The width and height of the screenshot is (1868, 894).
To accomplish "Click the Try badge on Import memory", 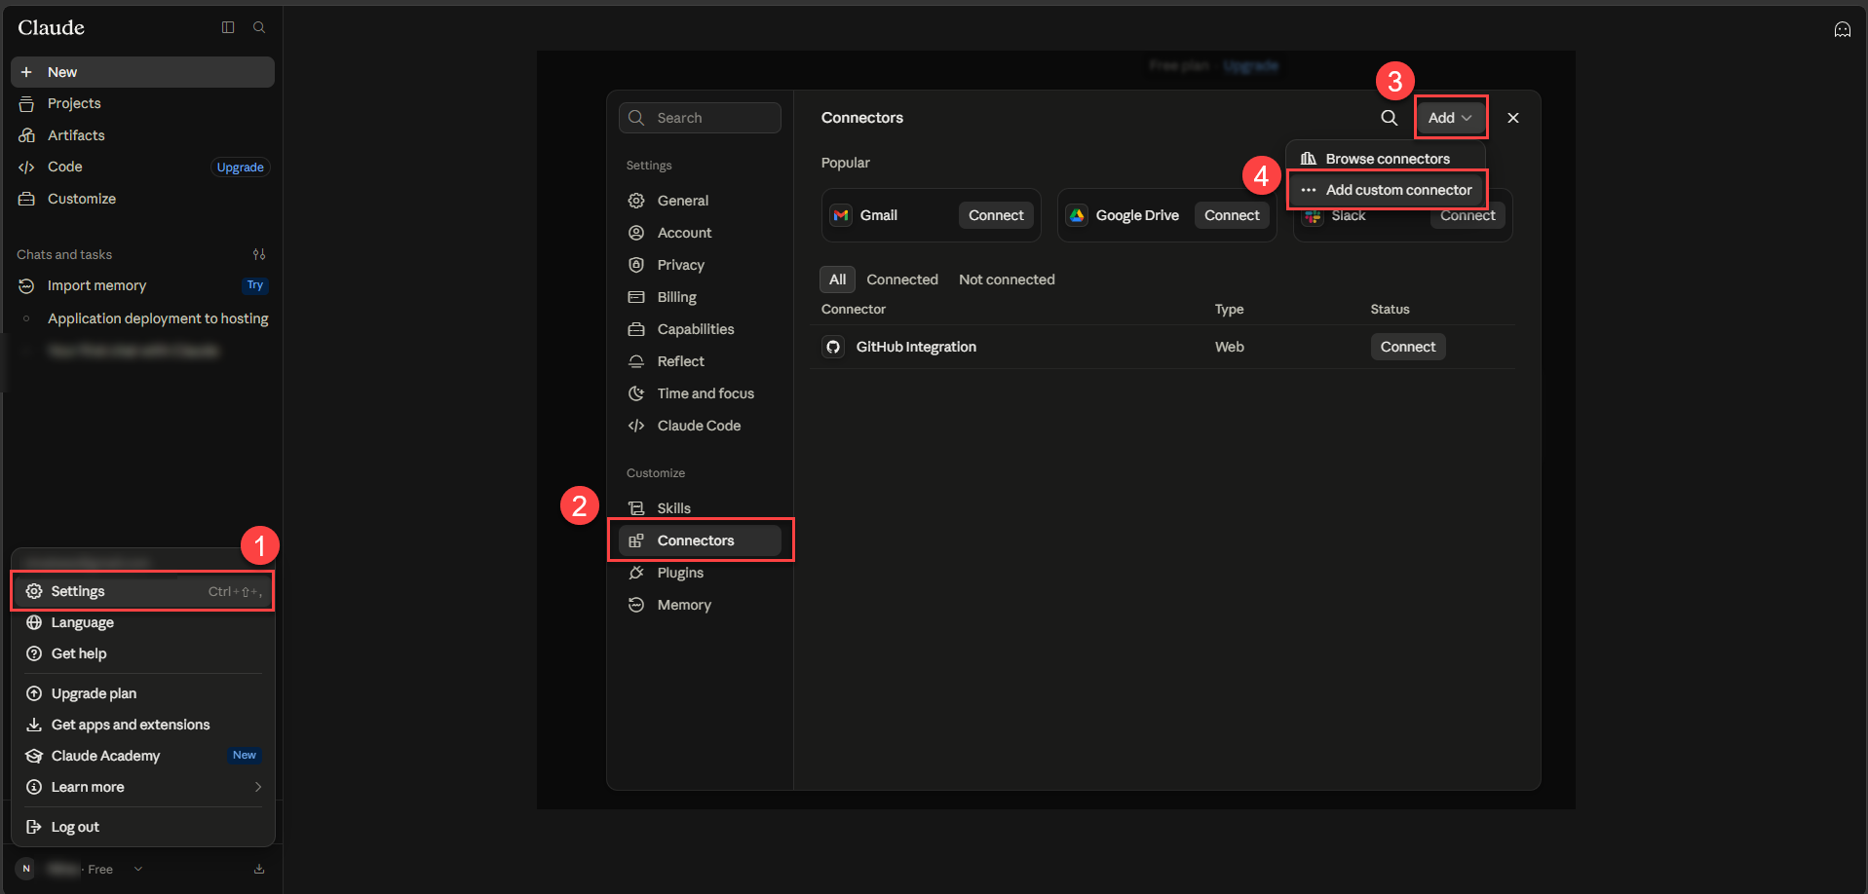I will click(255, 285).
